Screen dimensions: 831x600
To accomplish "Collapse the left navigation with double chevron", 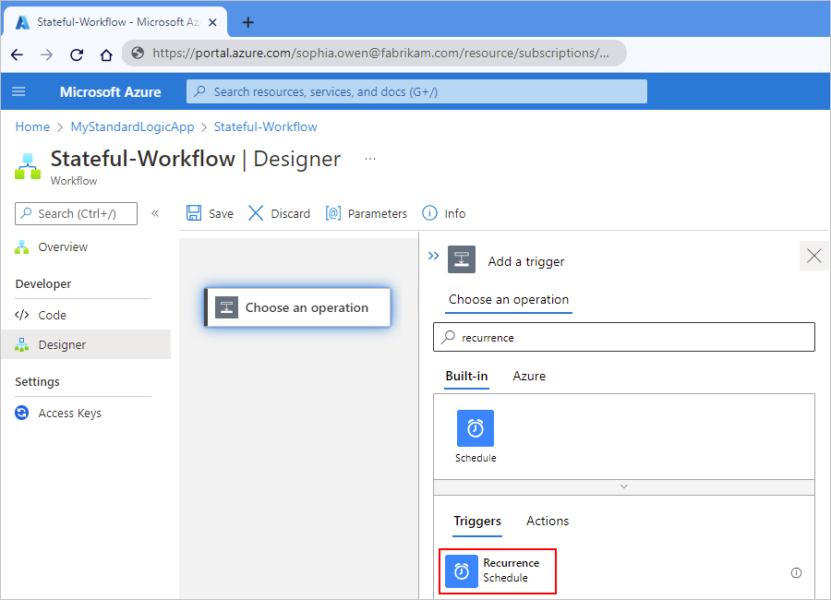I will 155,213.
